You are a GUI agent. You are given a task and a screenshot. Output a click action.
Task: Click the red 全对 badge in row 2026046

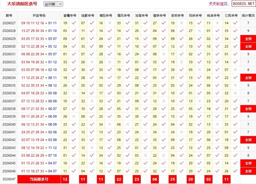pos(248,171)
